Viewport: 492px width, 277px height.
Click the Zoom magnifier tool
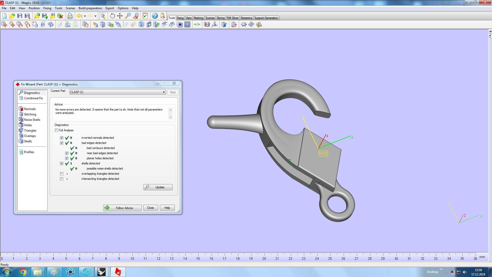click(x=128, y=16)
